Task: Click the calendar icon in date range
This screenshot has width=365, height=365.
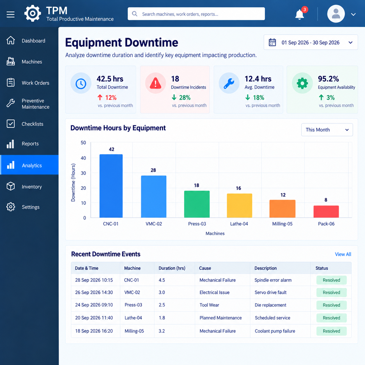Action: [x=272, y=42]
